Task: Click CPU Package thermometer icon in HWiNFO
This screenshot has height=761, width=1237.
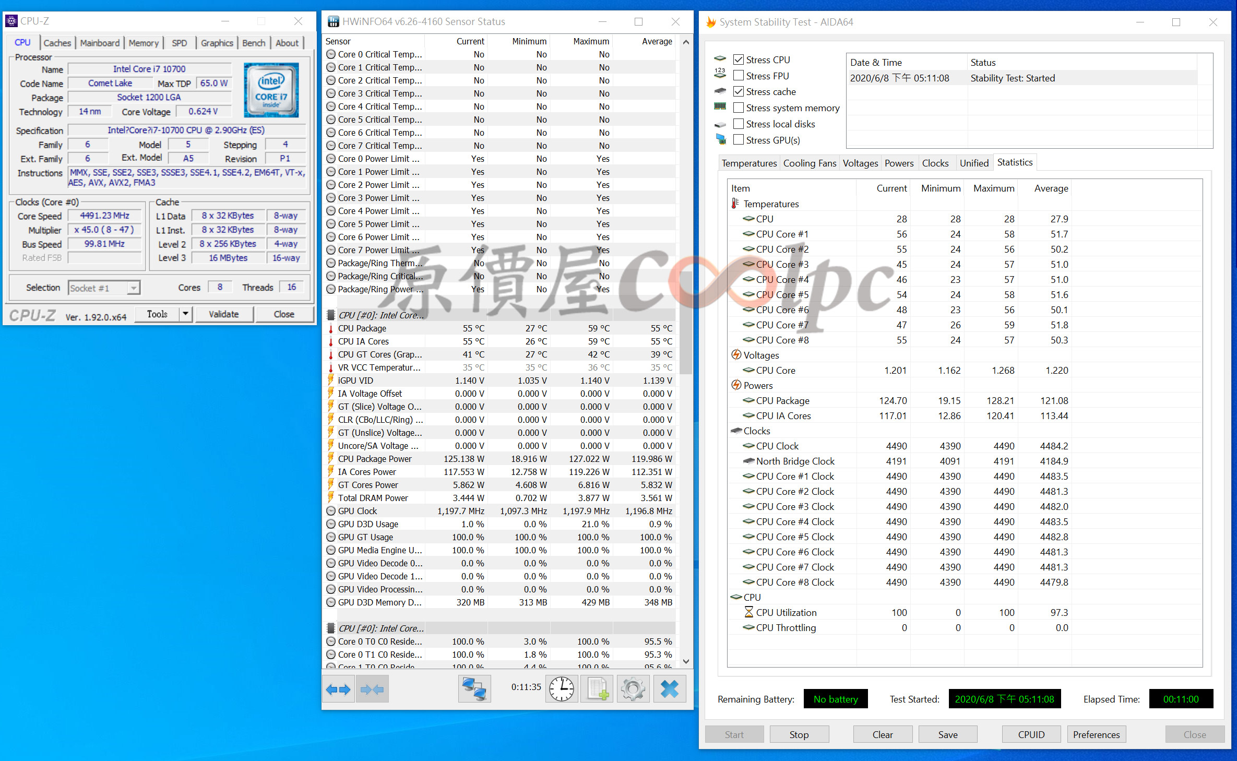Action: [x=330, y=328]
